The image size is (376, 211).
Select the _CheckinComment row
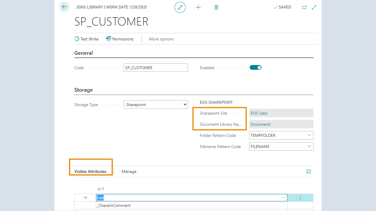coord(192,205)
